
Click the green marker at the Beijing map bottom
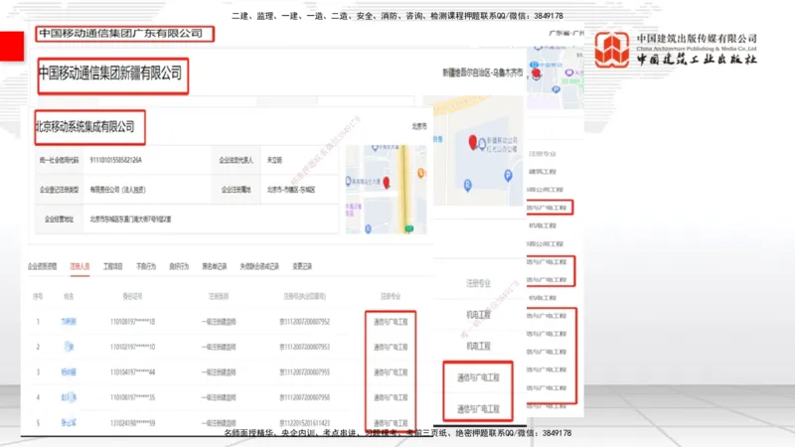(408, 229)
